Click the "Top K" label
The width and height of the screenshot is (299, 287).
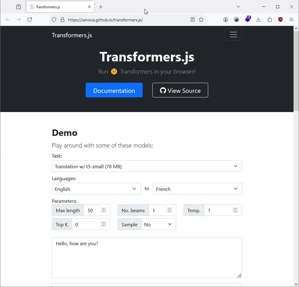pyautogui.click(x=62, y=224)
